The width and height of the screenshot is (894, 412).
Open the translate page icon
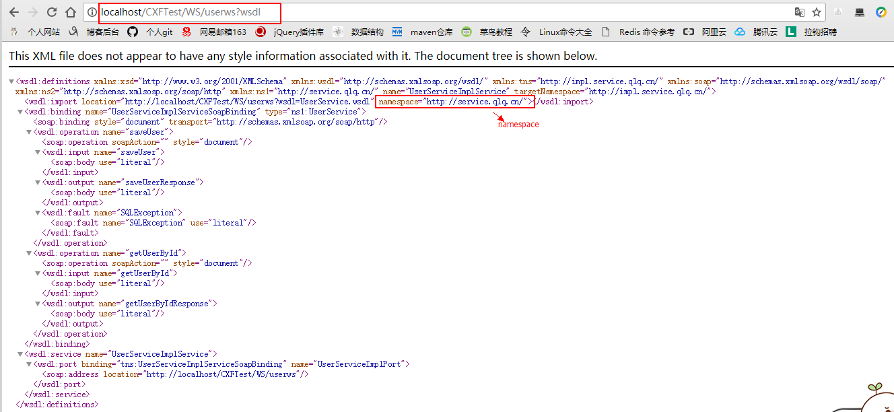point(800,12)
